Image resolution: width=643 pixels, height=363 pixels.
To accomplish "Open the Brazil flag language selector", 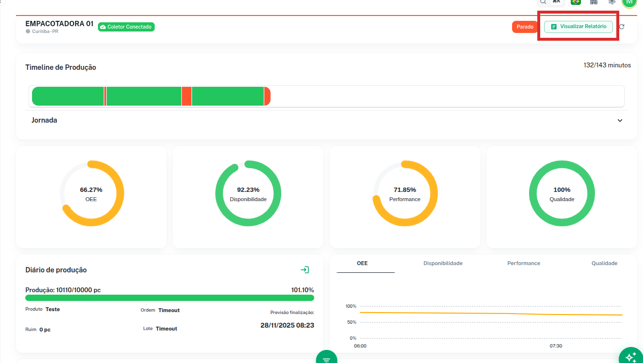I will pyautogui.click(x=576, y=2).
